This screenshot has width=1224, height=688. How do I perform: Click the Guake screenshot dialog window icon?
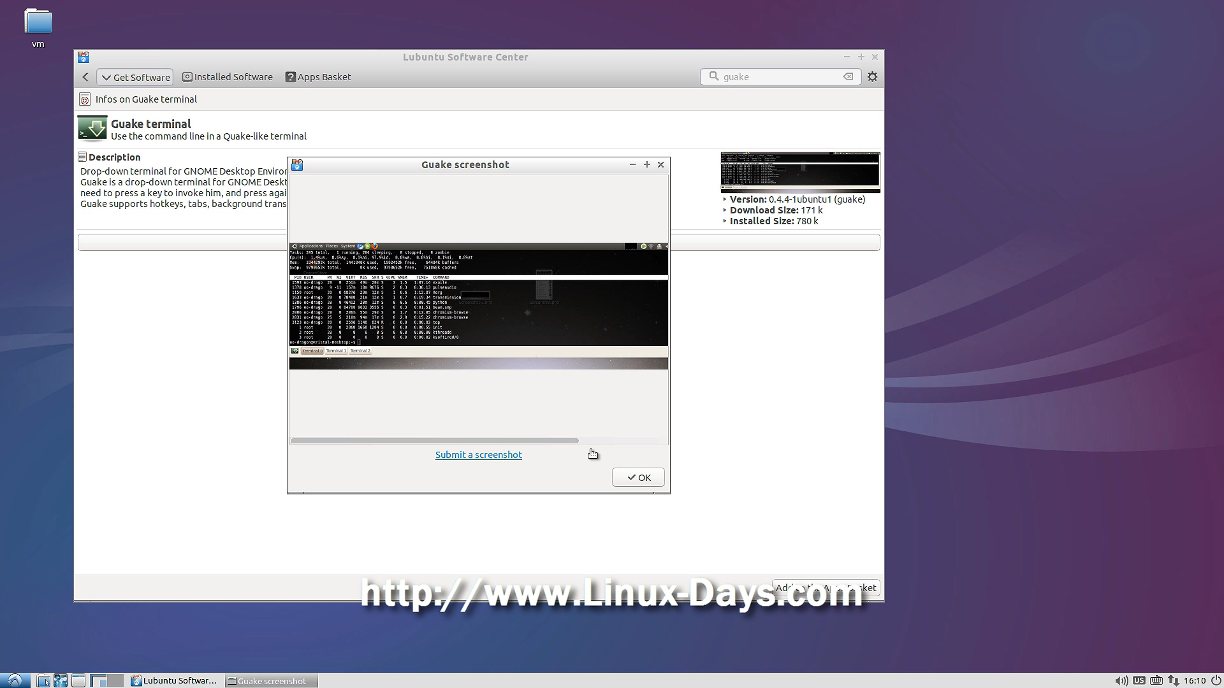pos(297,165)
